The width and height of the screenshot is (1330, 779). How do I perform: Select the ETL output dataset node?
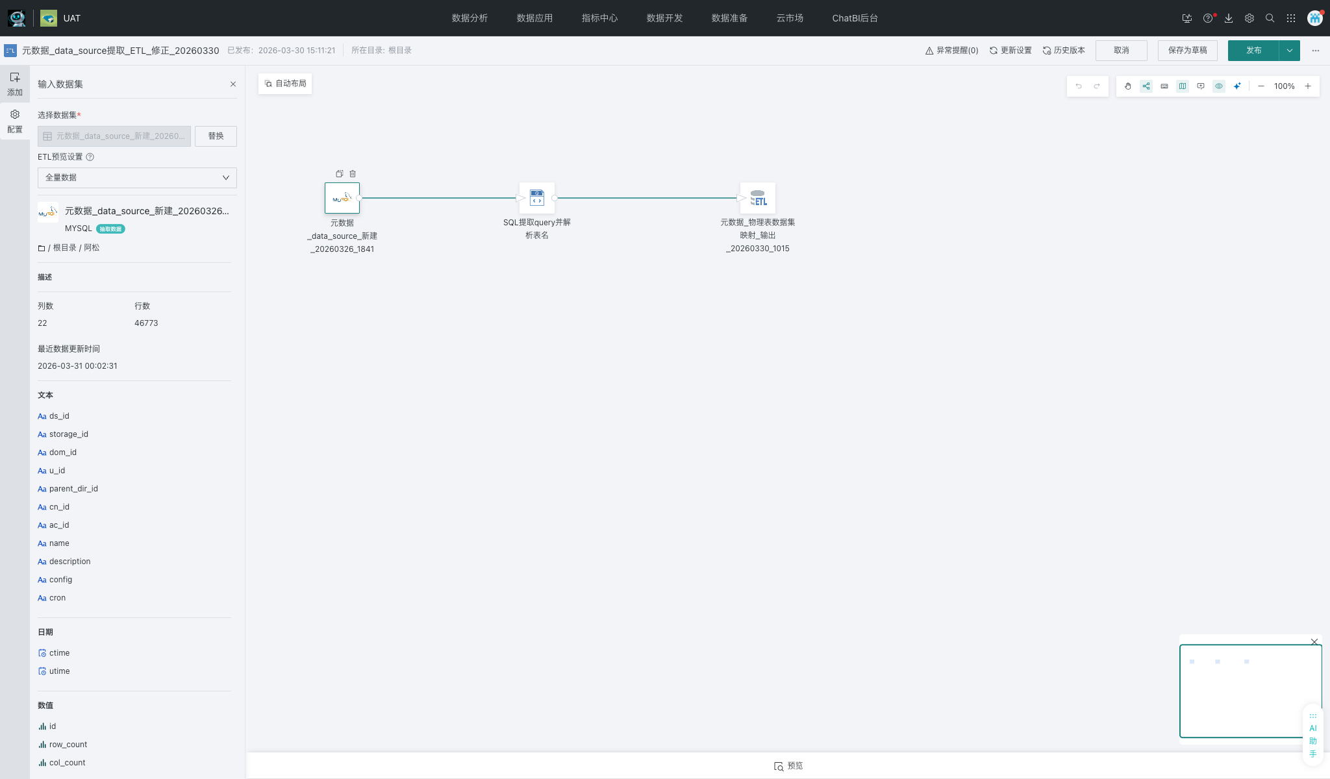[x=758, y=198]
